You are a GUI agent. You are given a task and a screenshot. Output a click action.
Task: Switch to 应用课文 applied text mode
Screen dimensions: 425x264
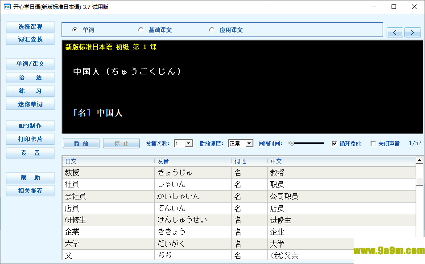pos(212,29)
